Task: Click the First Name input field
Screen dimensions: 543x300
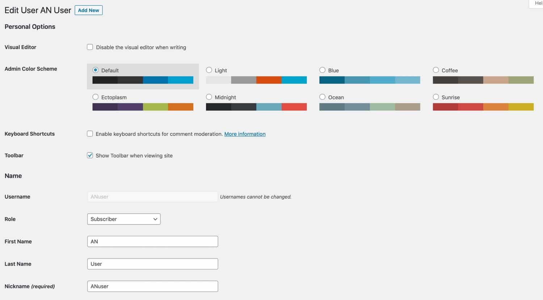Action: pyautogui.click(x=152, y=241)
